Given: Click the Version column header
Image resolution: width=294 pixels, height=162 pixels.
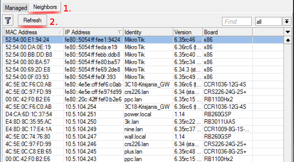Looking at the screenshot, I should click(x=188, y=32).
